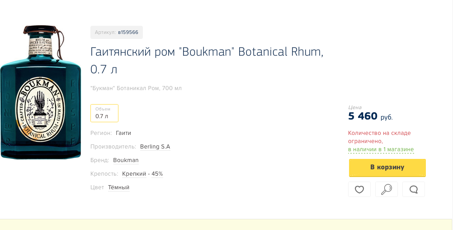Open the Boukman brand link
Screen dimensions: 453x230
click(x=126, y=160)
